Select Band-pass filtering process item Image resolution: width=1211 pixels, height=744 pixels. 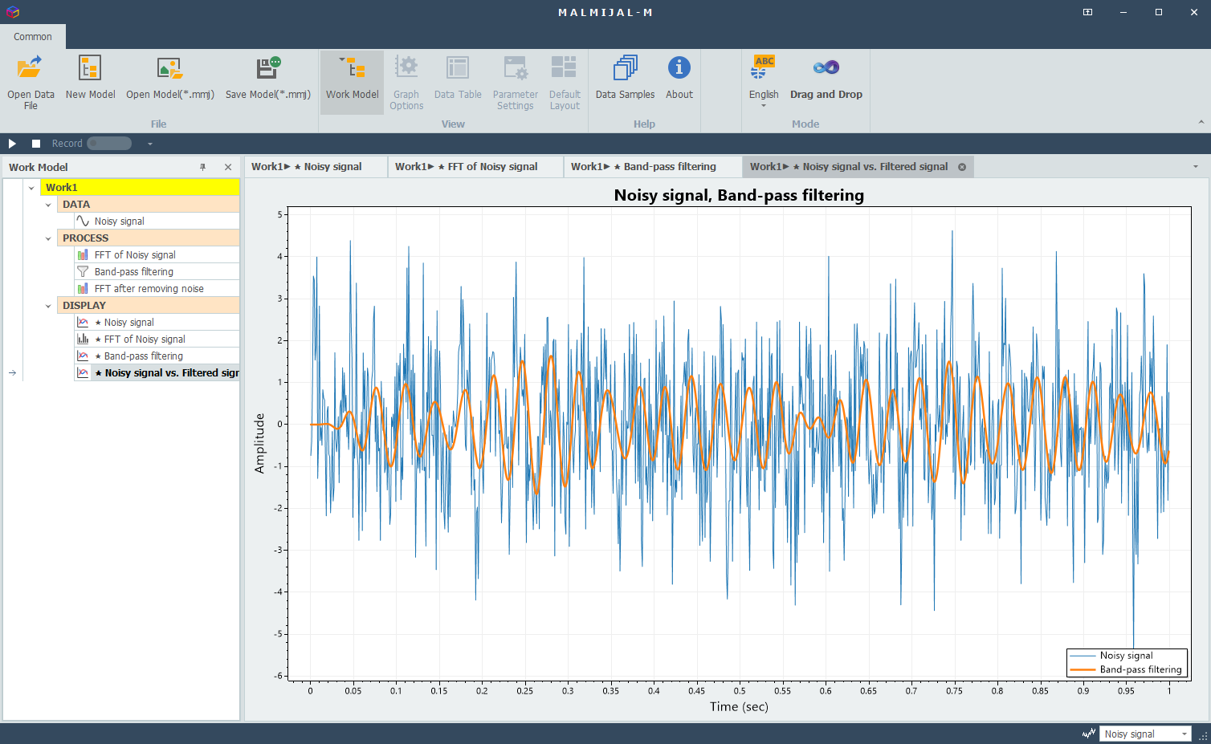pyautogui.click(x=157, y=272)
